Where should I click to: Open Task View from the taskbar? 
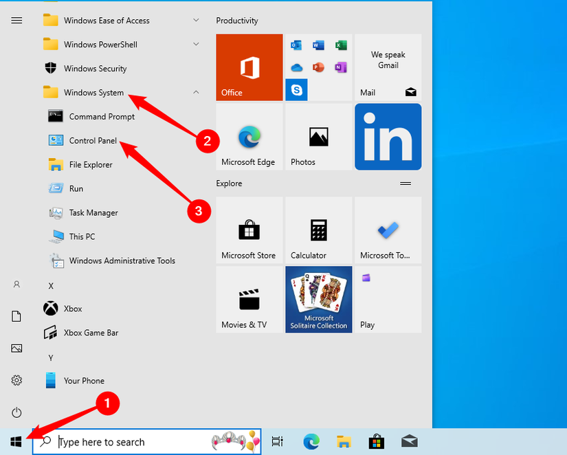pyautogui.click(x=278, y=442)
